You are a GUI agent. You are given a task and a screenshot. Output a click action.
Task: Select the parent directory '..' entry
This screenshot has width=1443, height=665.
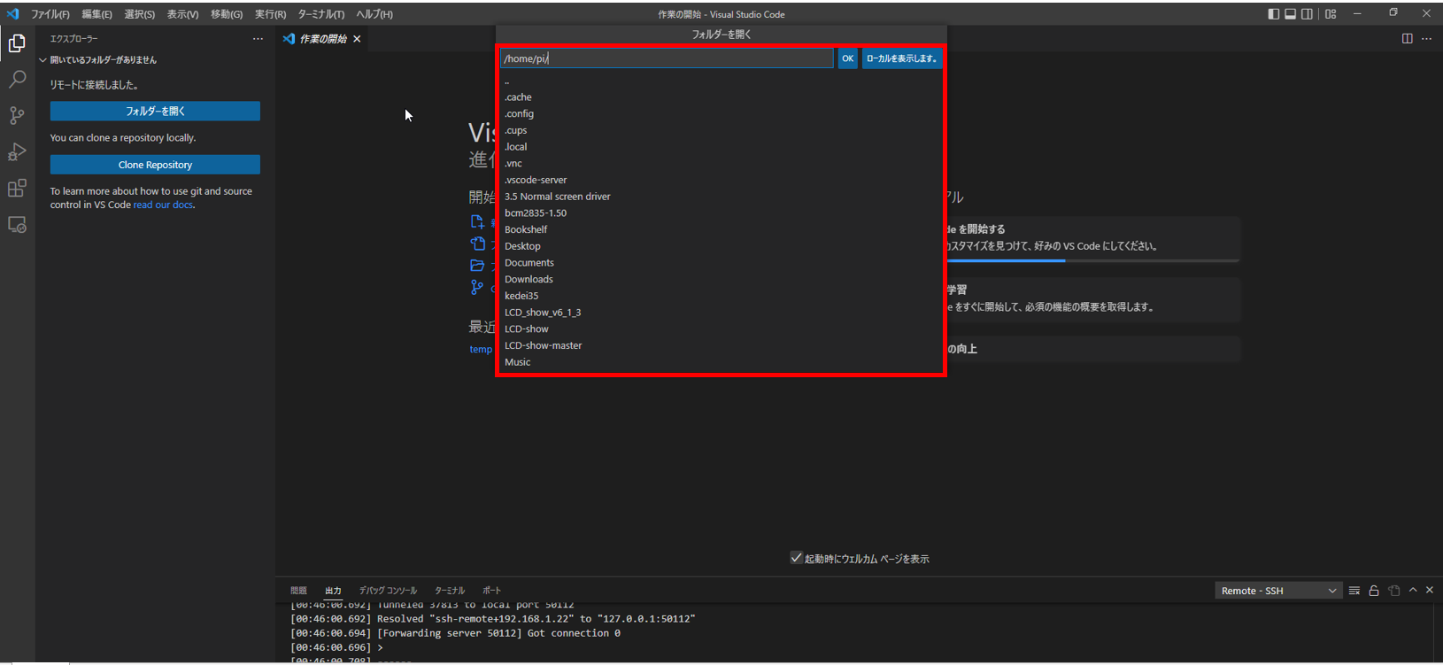(x=721, y=81)
